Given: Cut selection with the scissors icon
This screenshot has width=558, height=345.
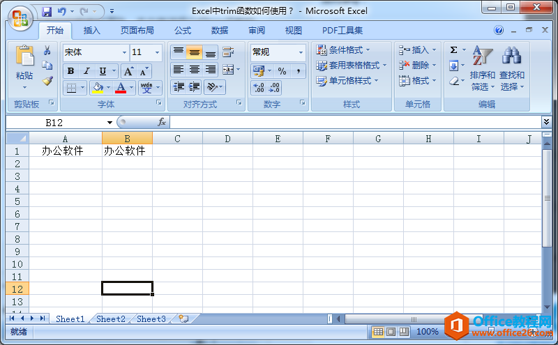Looking at the screenshot, I should point(47,50).
